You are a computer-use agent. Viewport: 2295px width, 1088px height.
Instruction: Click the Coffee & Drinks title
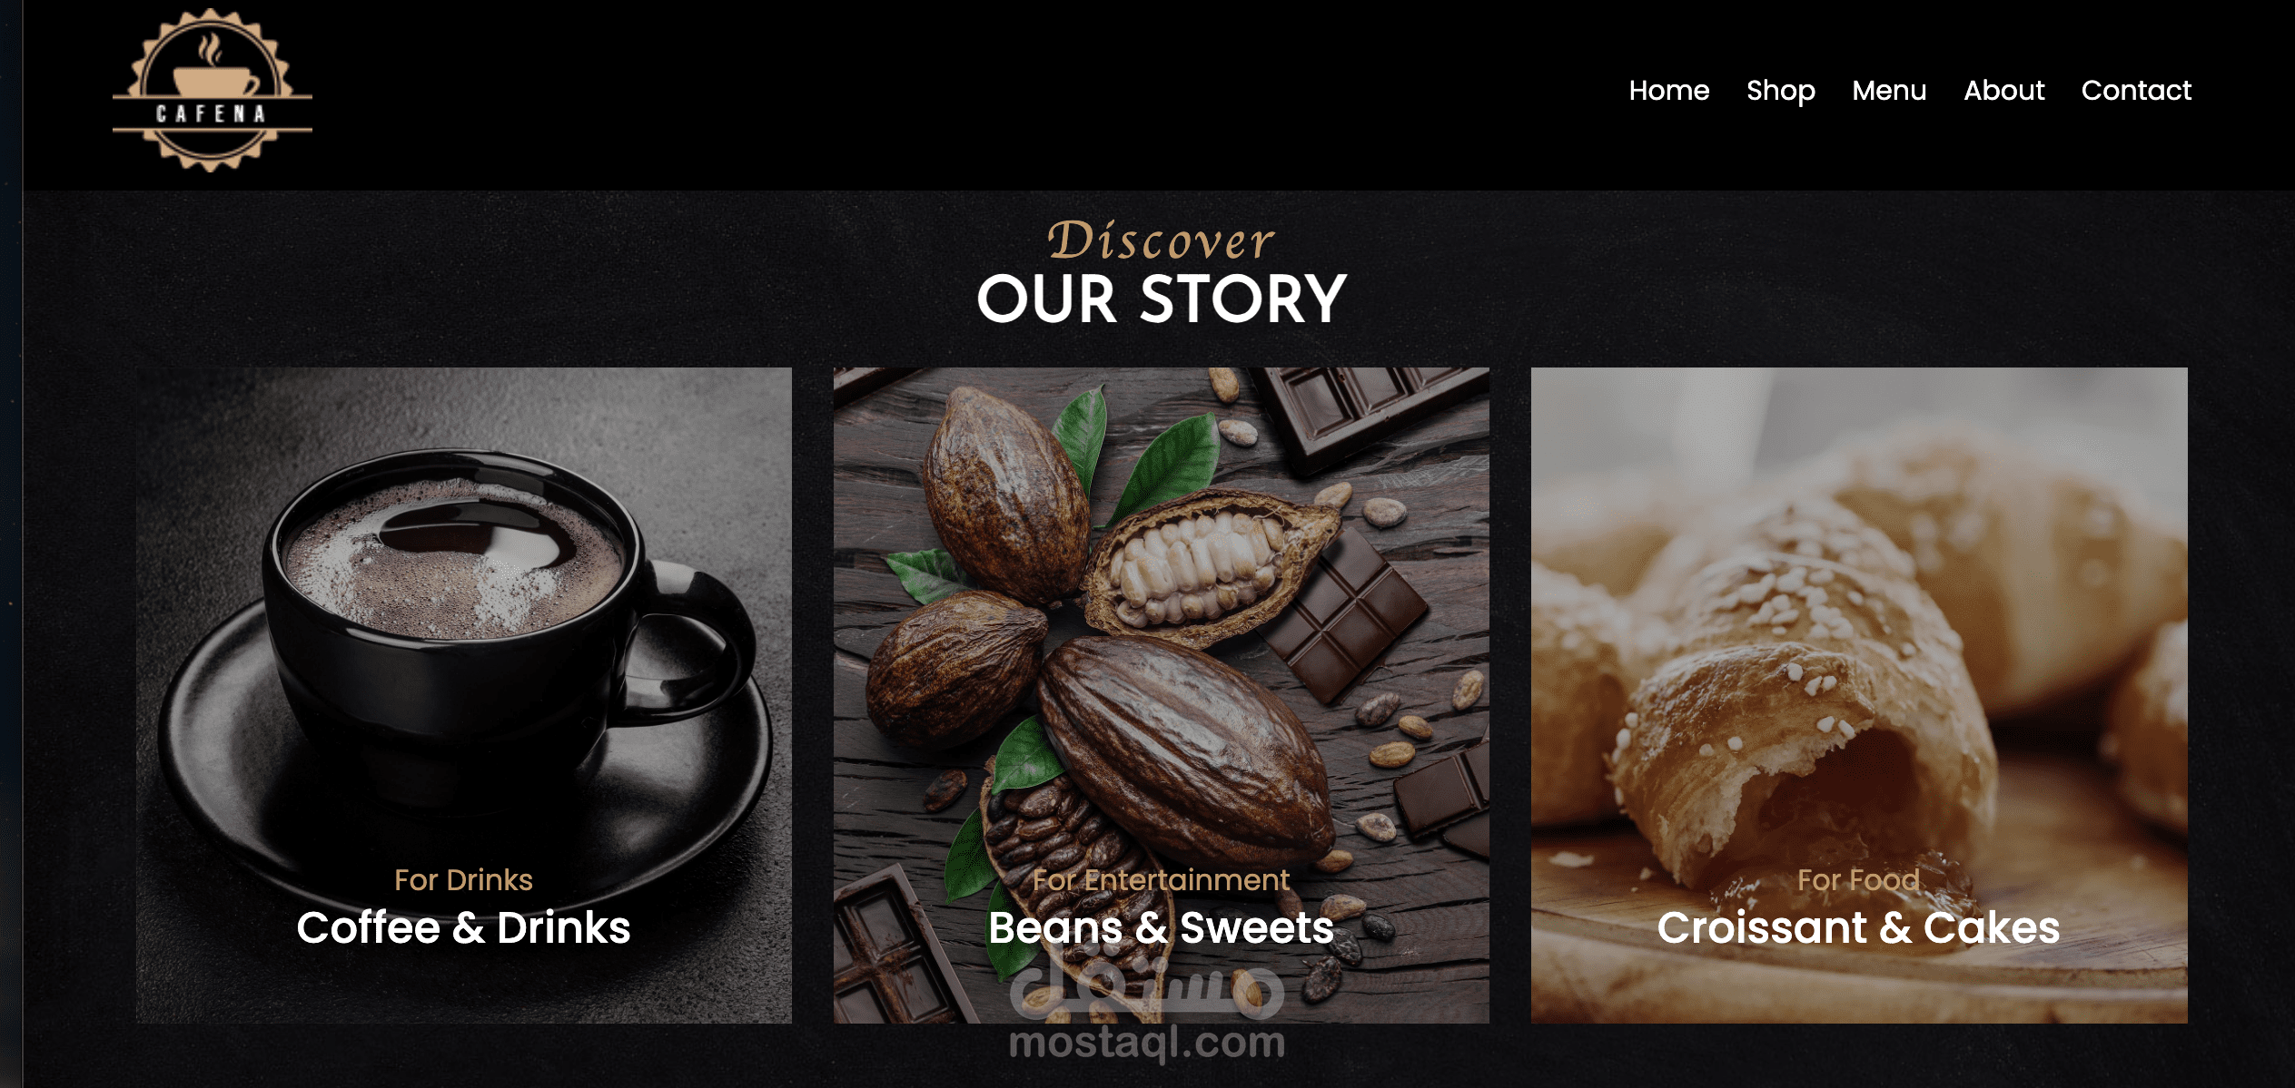pyautogui.click(x=463, y=927)
